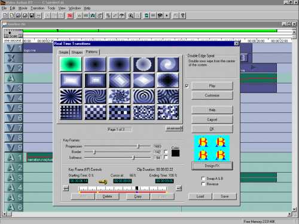Enable the Reverse checkbox
The image size is (299, 224).
tap(203, 184)
